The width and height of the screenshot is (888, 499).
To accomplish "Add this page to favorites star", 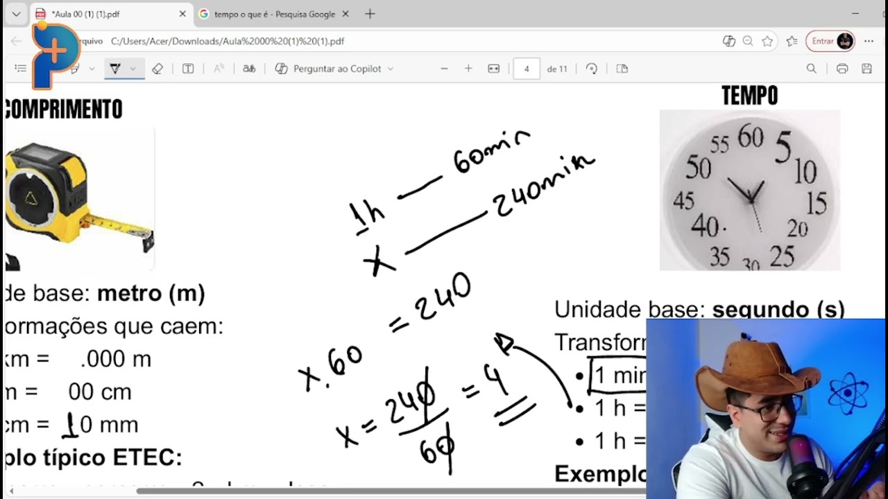I will tap(767, 41).
